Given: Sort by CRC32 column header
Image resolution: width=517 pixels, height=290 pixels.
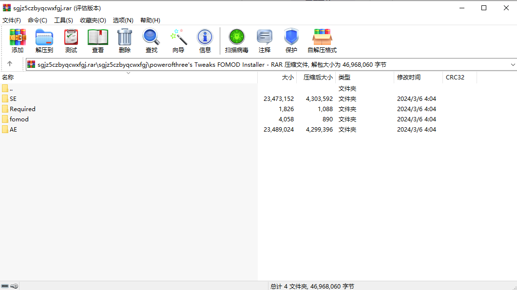Looking at the screenshot, I should coord(460,77).
